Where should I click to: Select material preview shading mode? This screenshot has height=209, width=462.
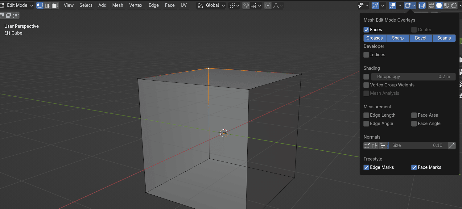coord(446,5)
